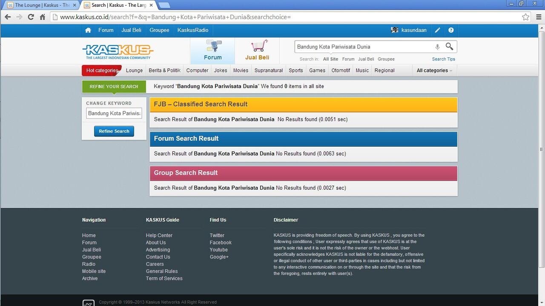Open the Archive footer link
This screenshot has width=545, height=306.
coord(90,279)
